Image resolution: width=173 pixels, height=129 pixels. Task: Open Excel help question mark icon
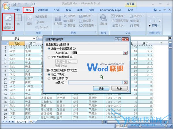pos(155,10)
